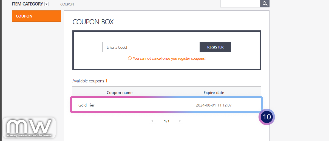This screenshot has height=141, width=329.
Task: Click the Expire date column header
Action: [214, 93]
